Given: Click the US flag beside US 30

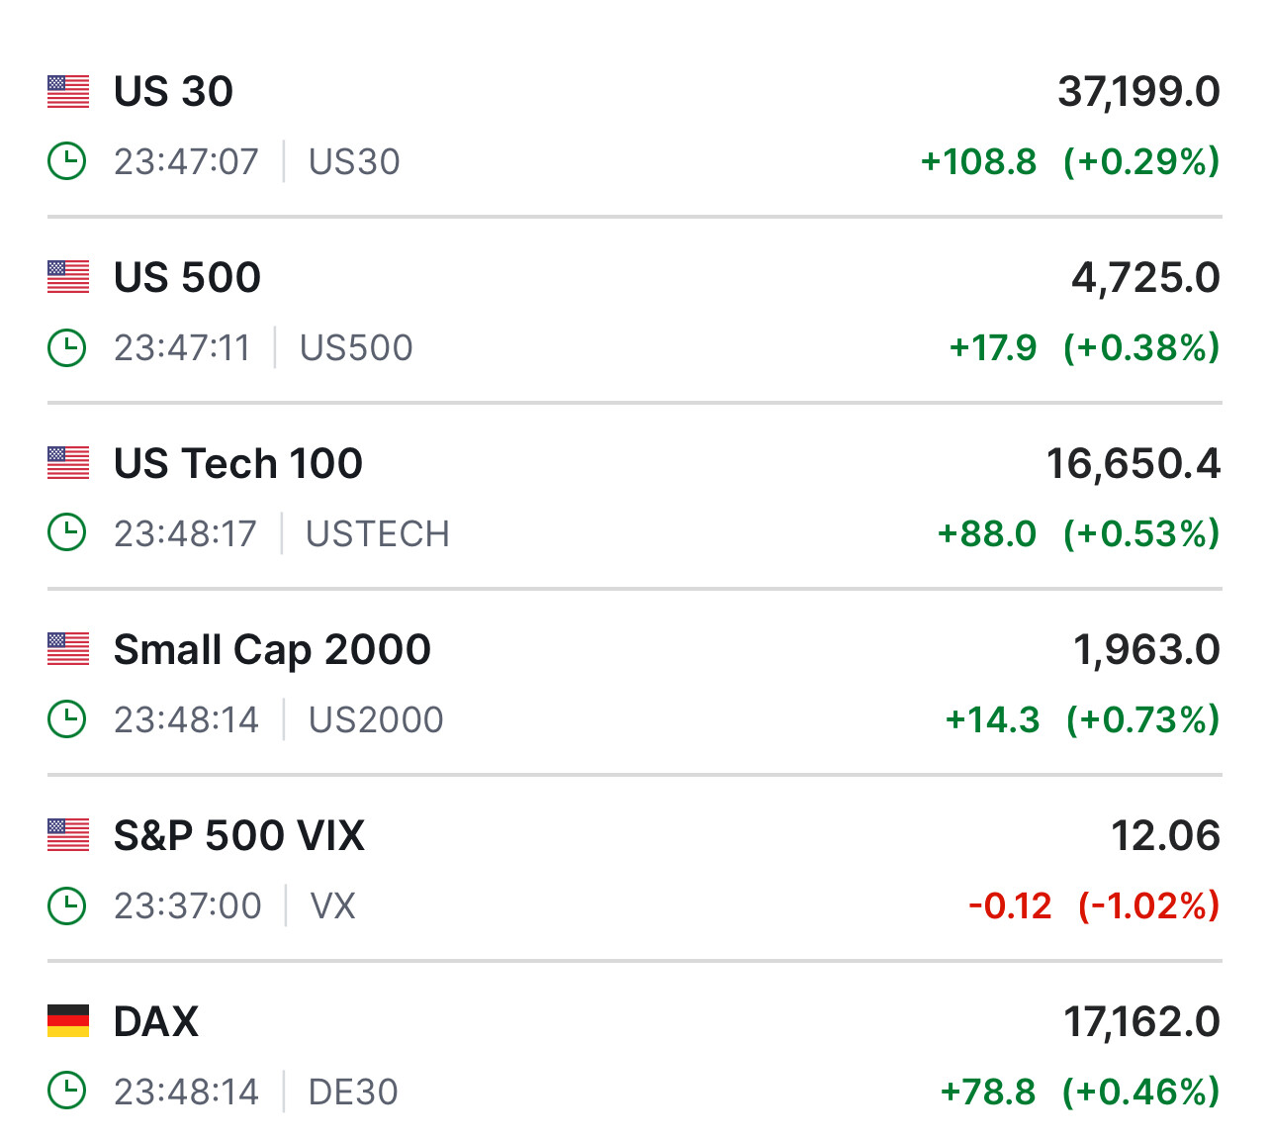Looking at the screenshot, I should [68, 92].
